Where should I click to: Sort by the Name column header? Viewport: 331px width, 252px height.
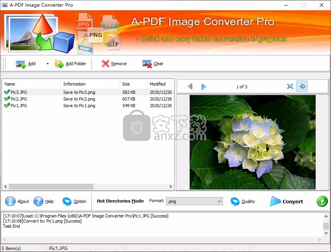(32, 84)
